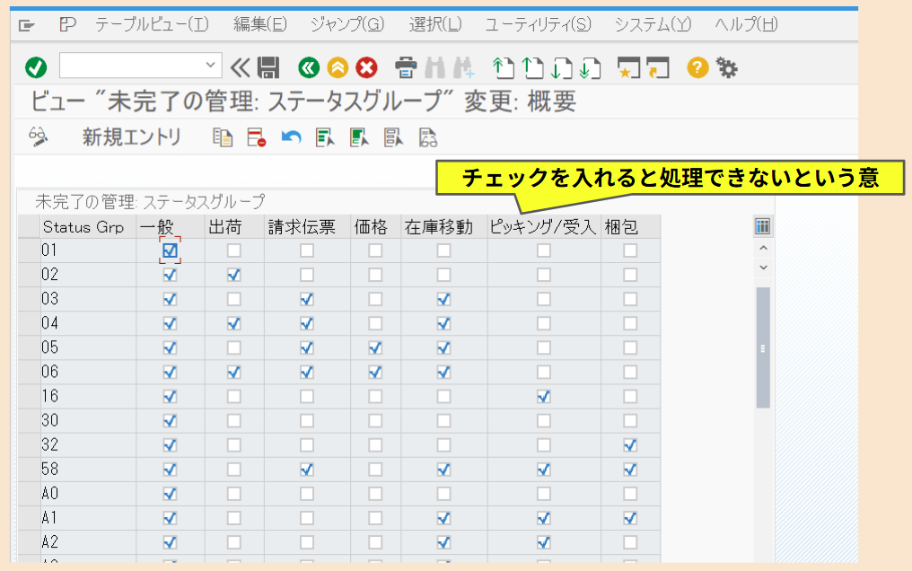Click the Generate shortcut icon
This screenshot has height=571, width=912.
point(658,68)
